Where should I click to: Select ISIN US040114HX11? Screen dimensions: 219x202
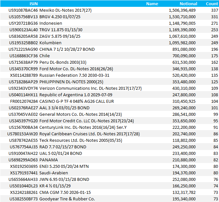pyautogui.click(x=23, y=95)
